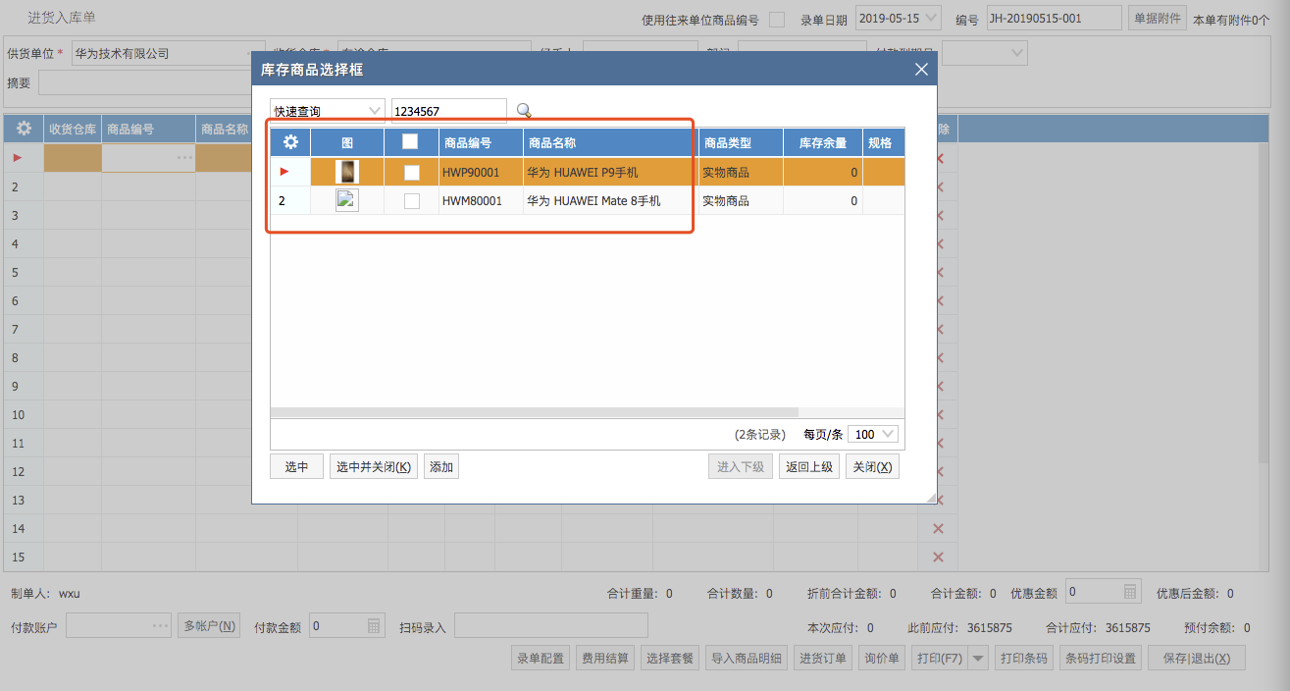Click HUAWEI P9 product thumbnail
The height and width of the screenshot is (691, 1290).
(x=347, y=172)
